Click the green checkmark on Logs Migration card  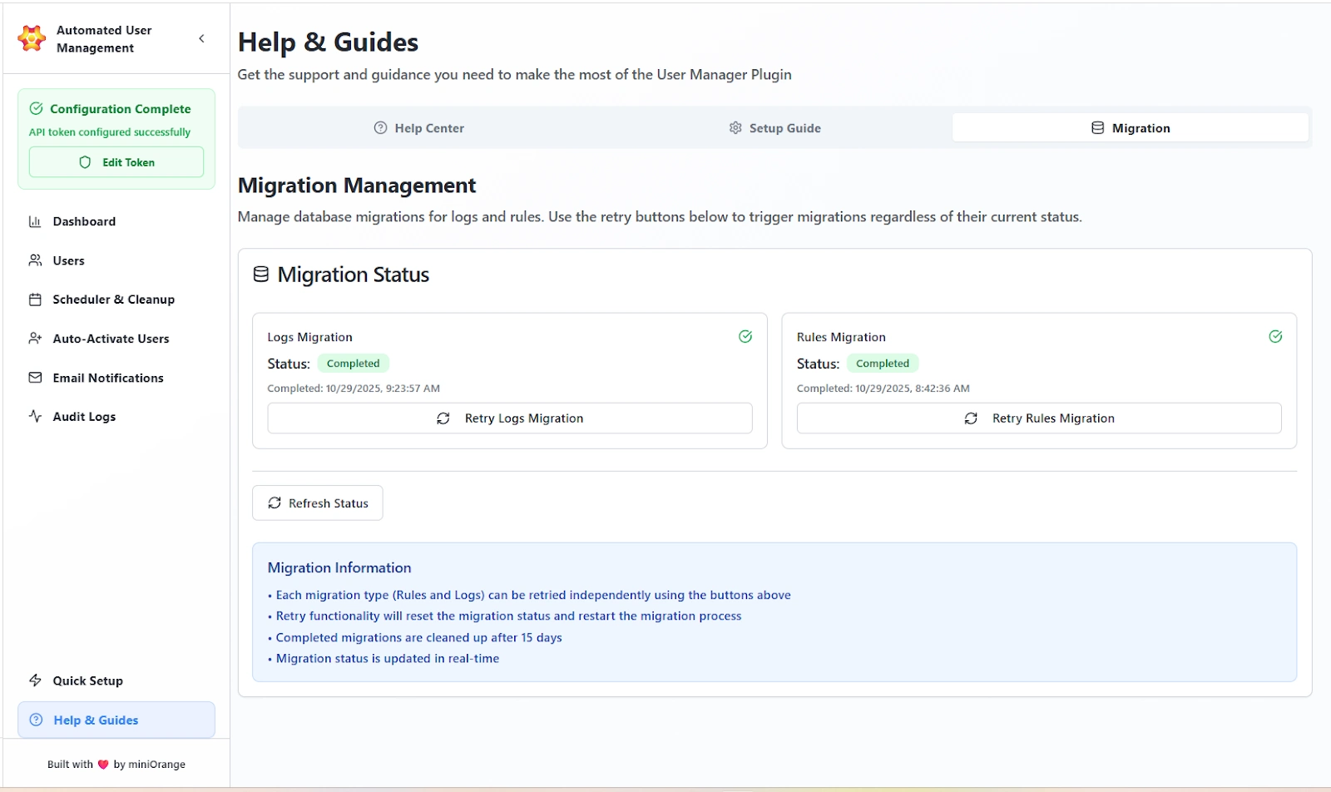click(x=745, y=336)
